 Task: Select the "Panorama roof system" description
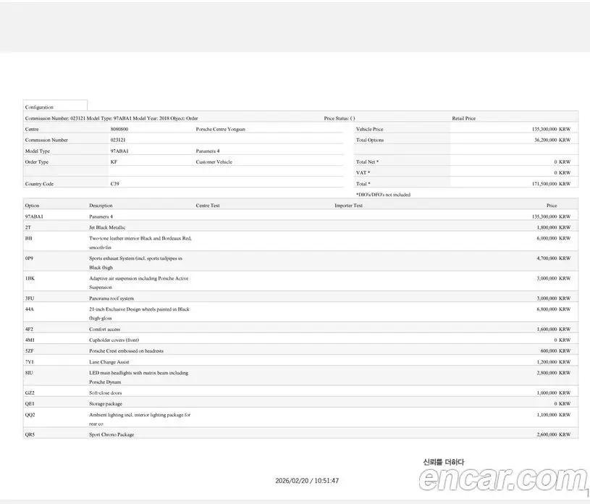[x=111, y=298]
